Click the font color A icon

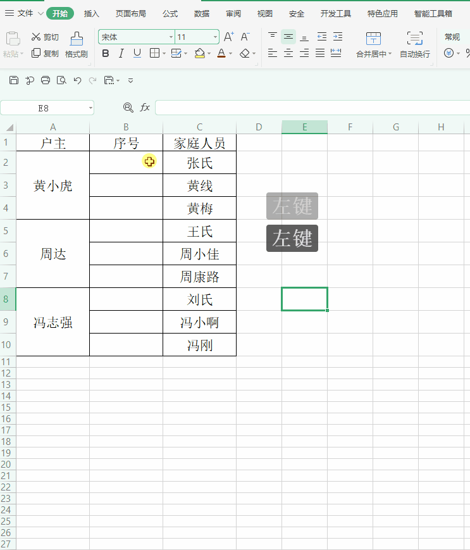pyautogui.click(x=221, y=53)
